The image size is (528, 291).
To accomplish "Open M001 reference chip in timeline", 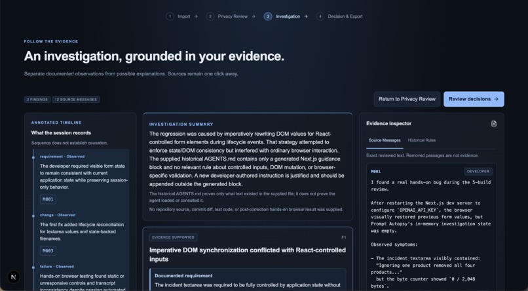I will [x=48, y=199].
